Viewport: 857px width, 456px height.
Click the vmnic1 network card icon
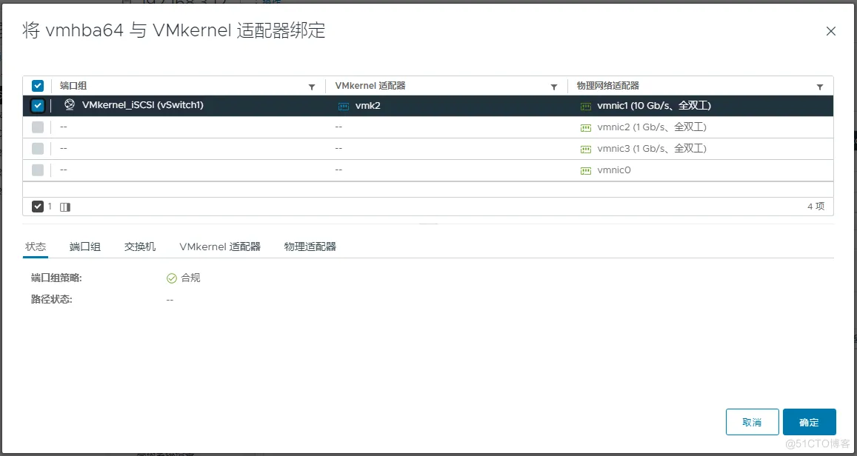[585, 107]
